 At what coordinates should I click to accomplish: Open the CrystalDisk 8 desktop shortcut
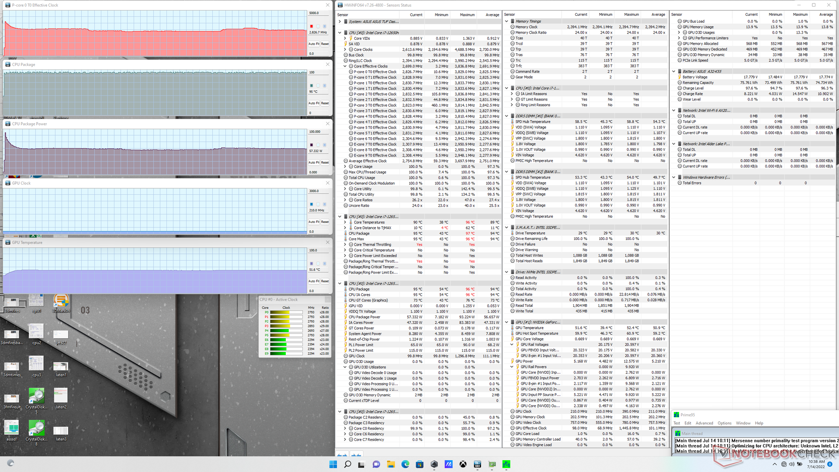(x=36, y=433)
